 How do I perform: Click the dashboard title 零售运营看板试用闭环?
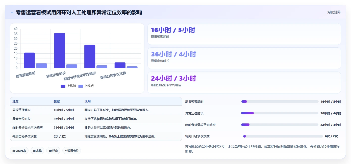coord(79,12)
